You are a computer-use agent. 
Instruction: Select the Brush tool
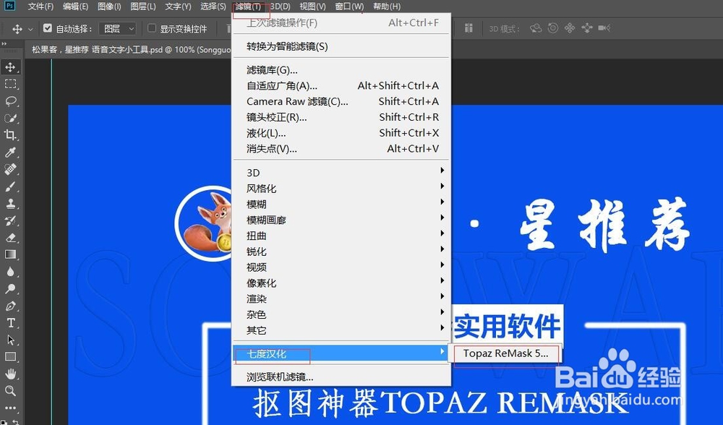[x=11, y=186]
